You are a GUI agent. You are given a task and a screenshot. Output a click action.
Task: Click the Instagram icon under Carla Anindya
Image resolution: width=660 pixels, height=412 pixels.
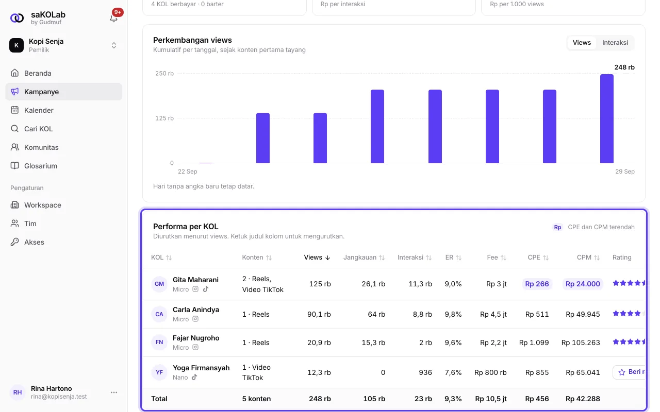(x=195, y=319)
